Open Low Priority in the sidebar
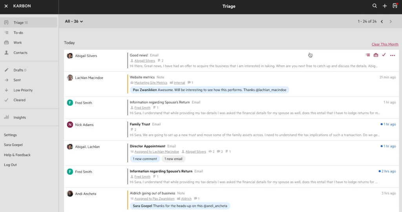 pos(23,90)
